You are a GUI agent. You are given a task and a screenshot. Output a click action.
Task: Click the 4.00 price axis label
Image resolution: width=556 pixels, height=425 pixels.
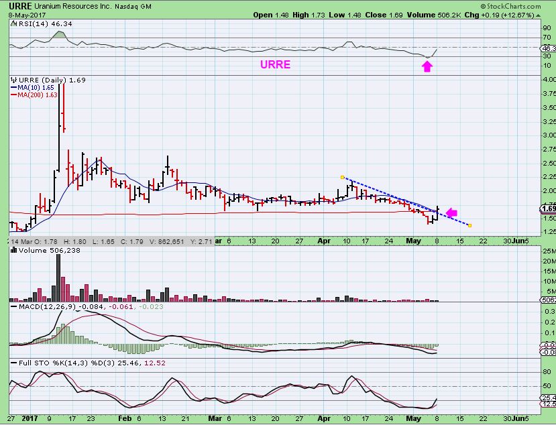[549, 79]
